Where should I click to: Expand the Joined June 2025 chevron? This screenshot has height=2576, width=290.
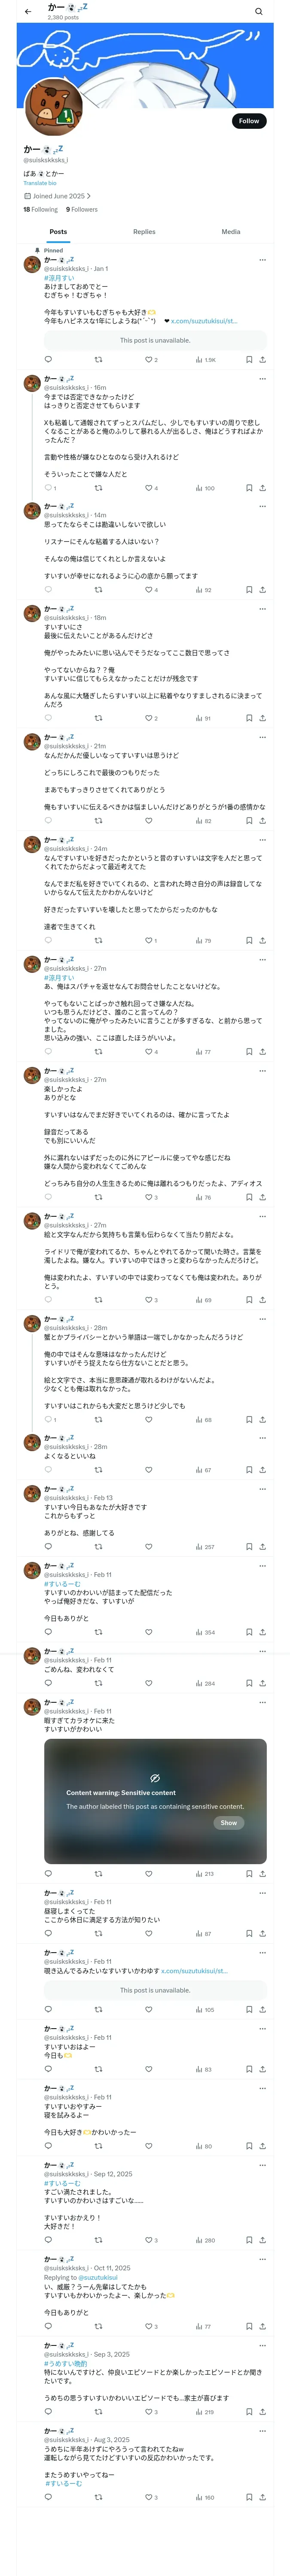[89, 196]
